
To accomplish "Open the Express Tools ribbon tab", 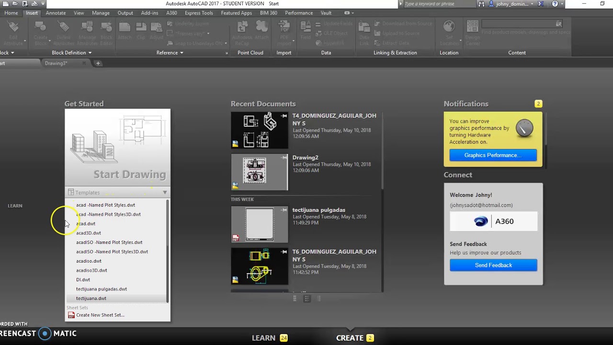I will click(199, 13).
